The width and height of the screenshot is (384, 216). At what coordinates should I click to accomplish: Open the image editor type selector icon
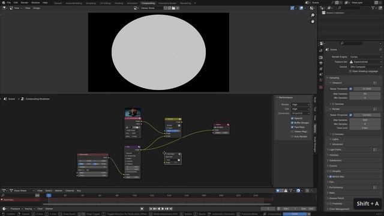[5, 8]
